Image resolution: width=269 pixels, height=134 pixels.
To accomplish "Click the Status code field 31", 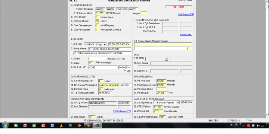I will coord(91,63).
